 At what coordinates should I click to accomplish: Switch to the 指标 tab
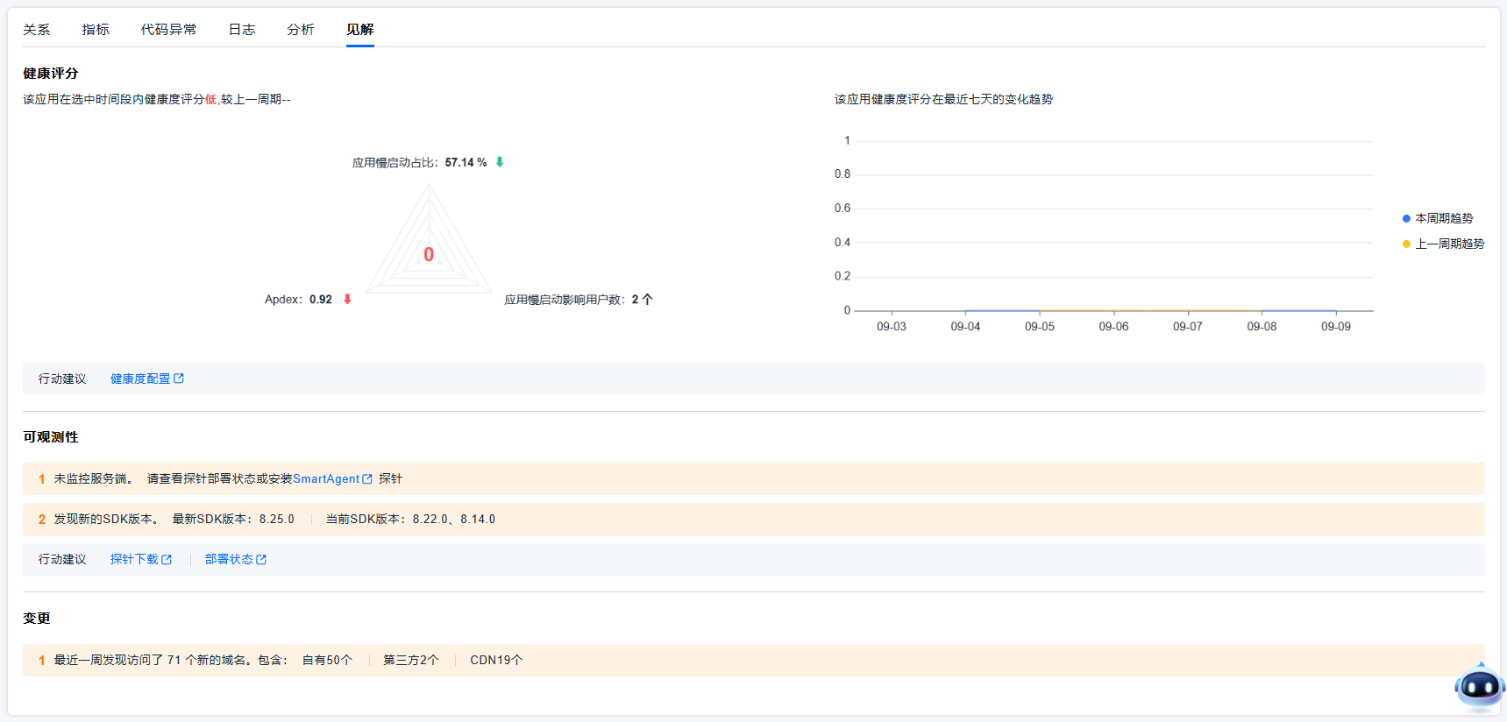pyautogui.click(x=96, y=30)
